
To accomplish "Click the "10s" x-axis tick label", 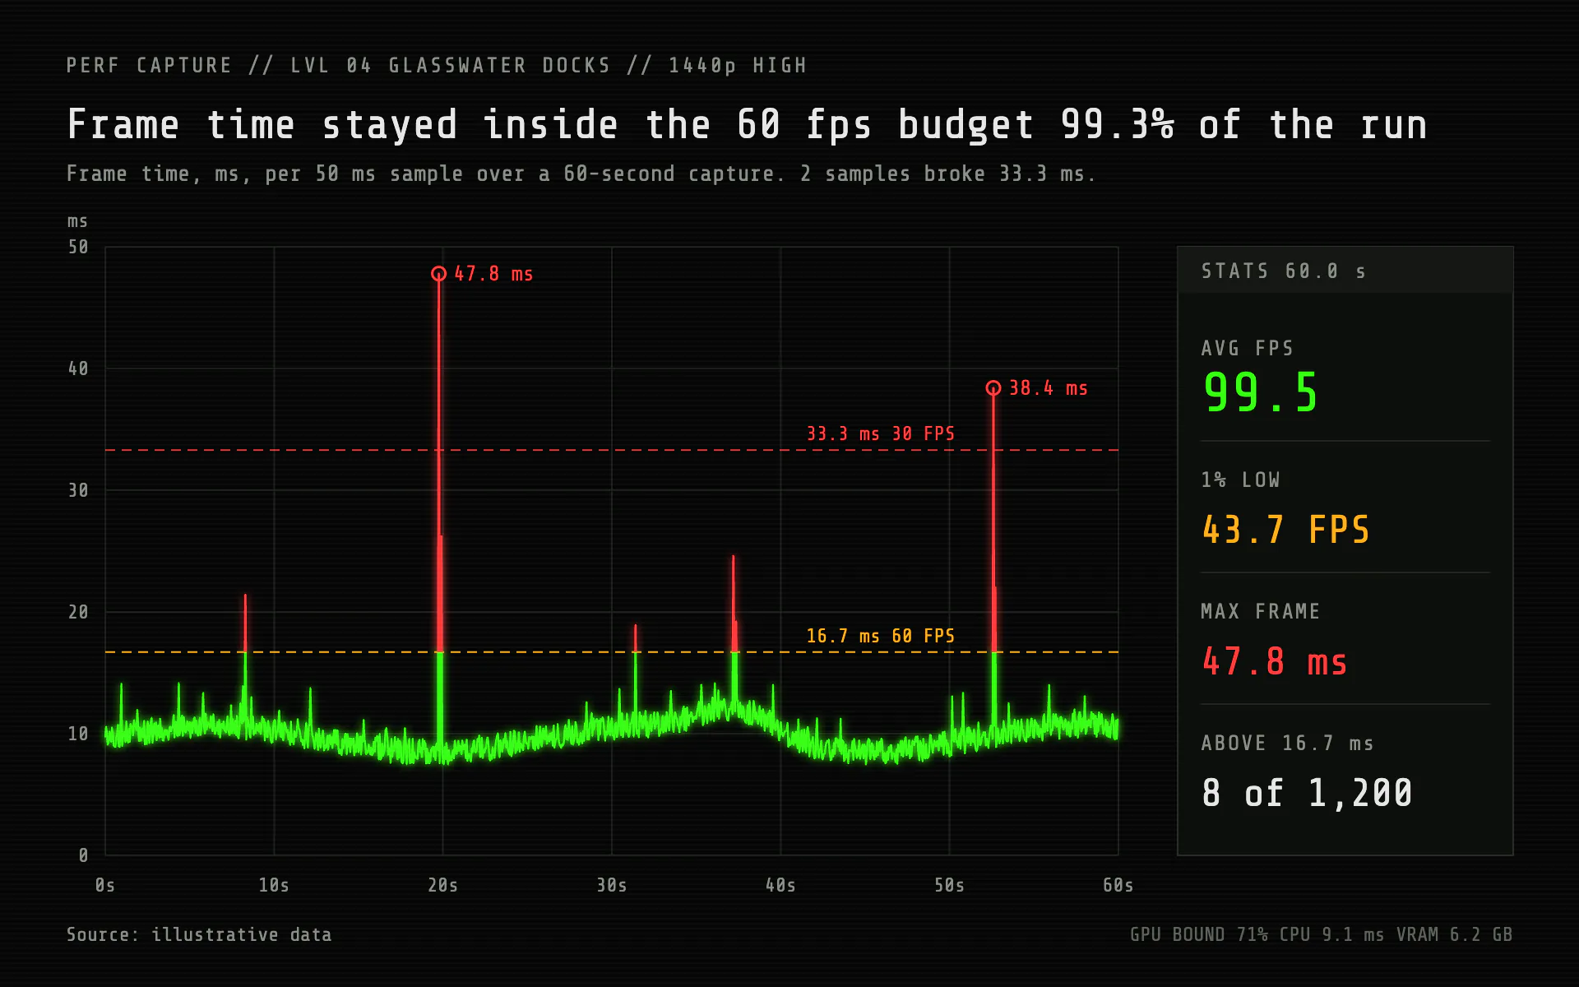I will (274, 885).
